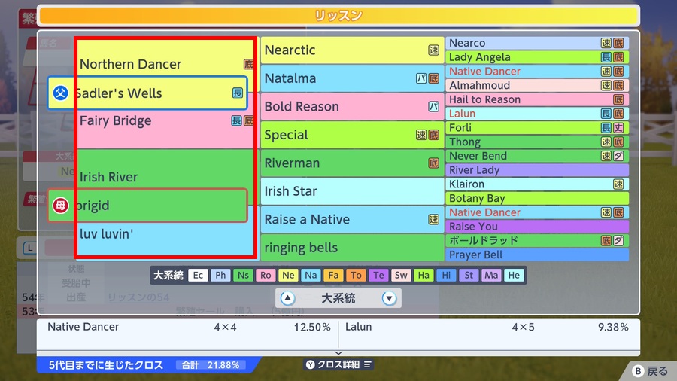Select Irish Star in the pedigree
The height and width of the screenshot is (381, 677).
(352, 191)
